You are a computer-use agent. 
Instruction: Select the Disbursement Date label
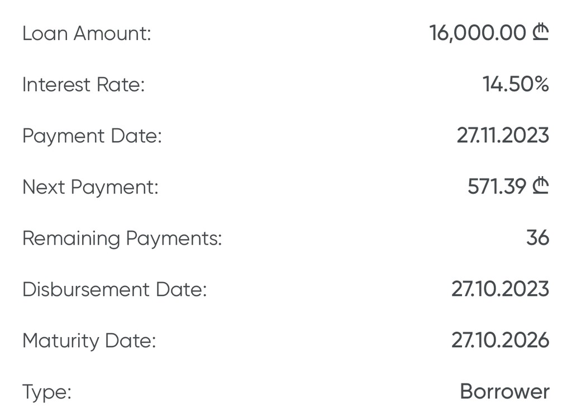click(x=115, y=290)
